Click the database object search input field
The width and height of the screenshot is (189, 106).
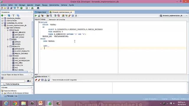click(13, 81)
